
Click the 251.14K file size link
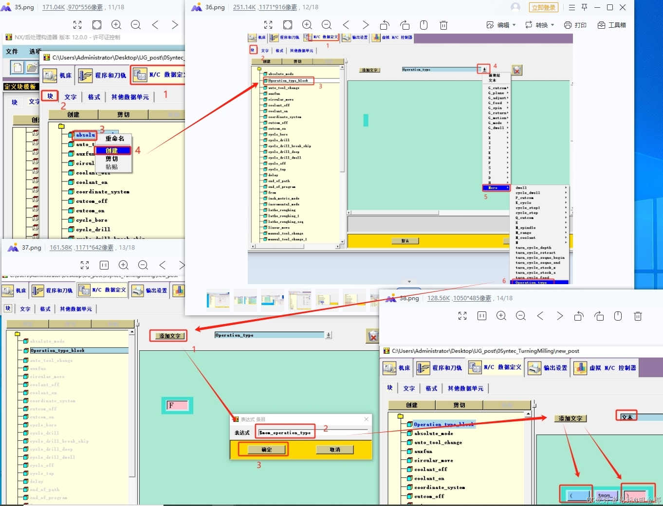[x=244, y=7]
